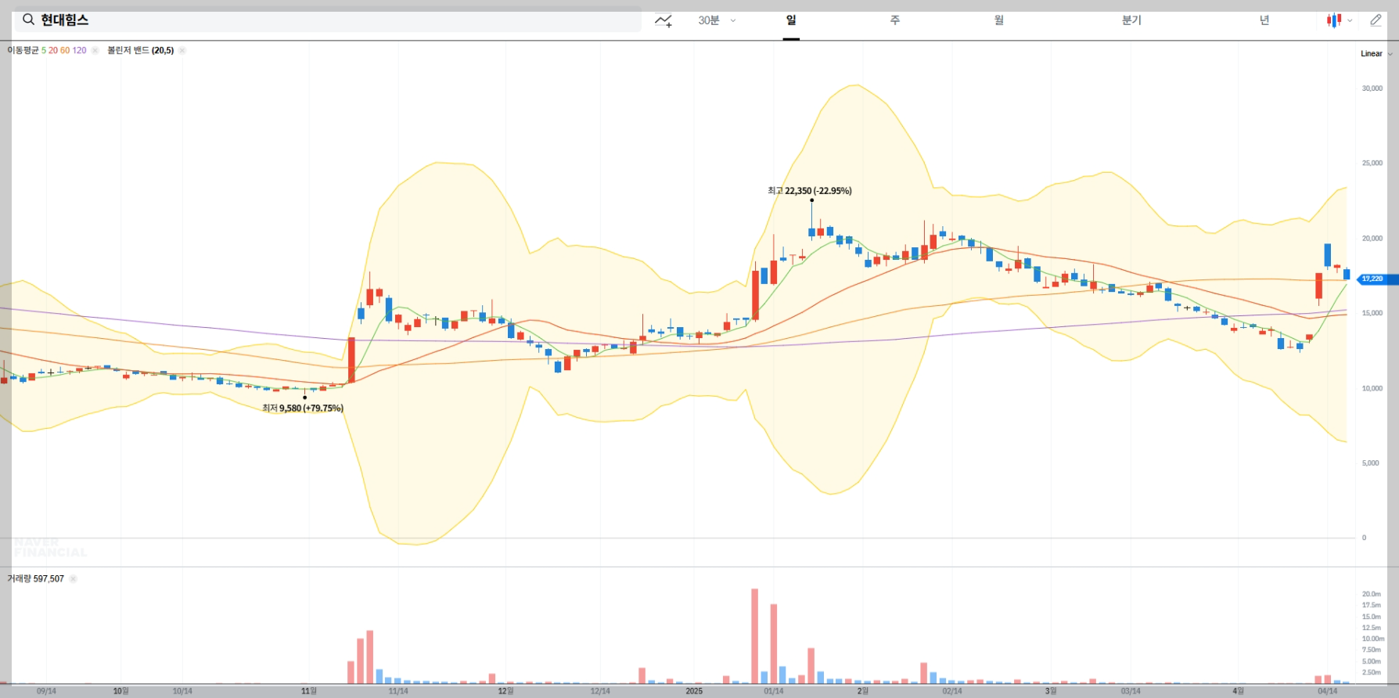Click the 20.0m volume axis label
This screenshot has width=1399, height=698.
click(x=1371, y=594)
